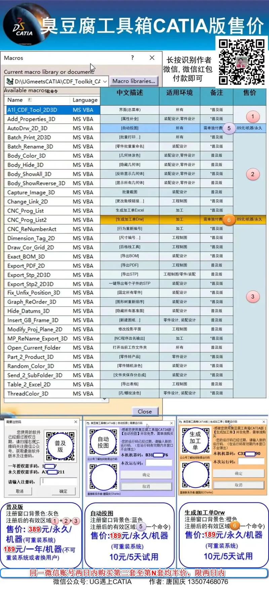Viewport: 269px width, 593px height.
Task: Click the author's WeChat QR code
Action: (x=242, y=62)
